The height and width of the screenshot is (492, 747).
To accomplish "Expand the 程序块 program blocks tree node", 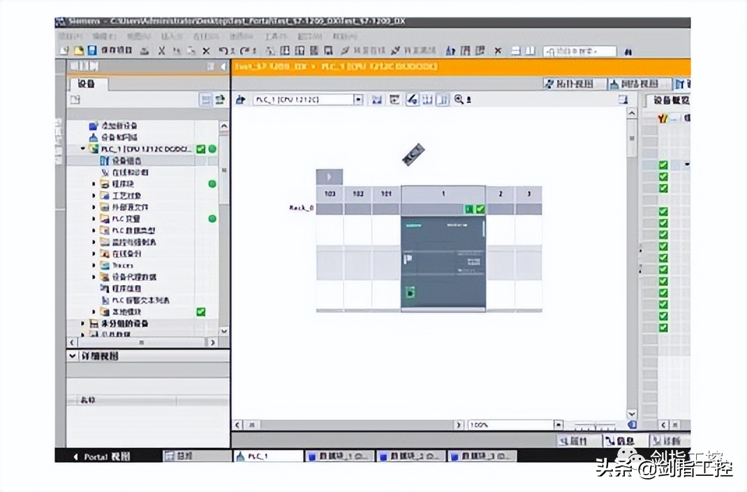I will pyautogui.click(x=94, y=183).
